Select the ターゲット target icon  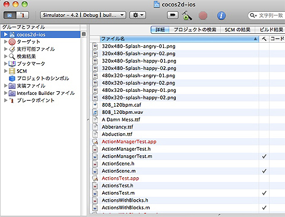[12, 42]
